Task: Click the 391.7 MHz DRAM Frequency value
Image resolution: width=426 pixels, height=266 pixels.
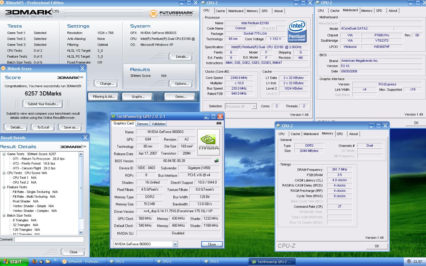Action: (x=339, y=169)
